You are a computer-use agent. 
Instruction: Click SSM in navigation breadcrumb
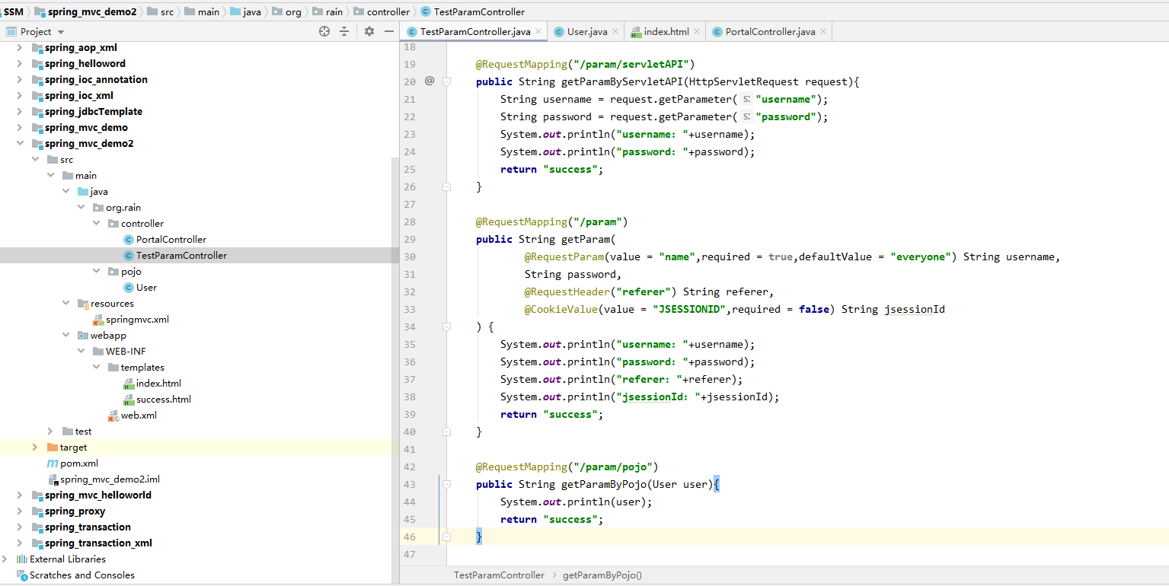point(13,11)
